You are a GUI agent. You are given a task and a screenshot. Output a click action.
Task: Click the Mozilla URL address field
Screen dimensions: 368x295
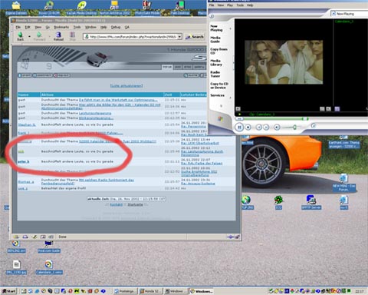tap(133, 37)
